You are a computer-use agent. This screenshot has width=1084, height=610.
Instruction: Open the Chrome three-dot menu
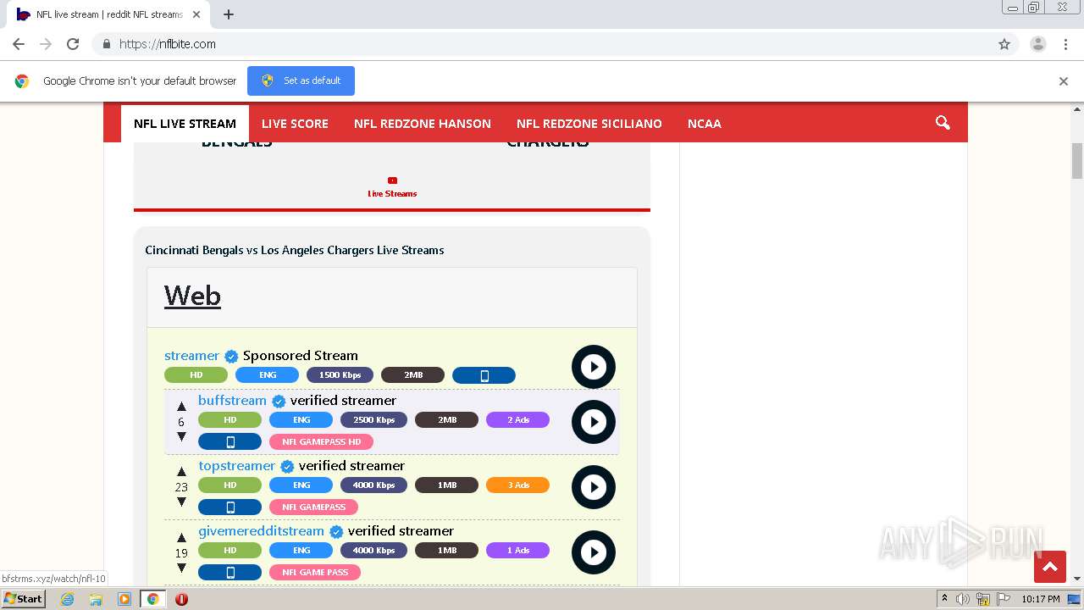(x=1065, y=44)
